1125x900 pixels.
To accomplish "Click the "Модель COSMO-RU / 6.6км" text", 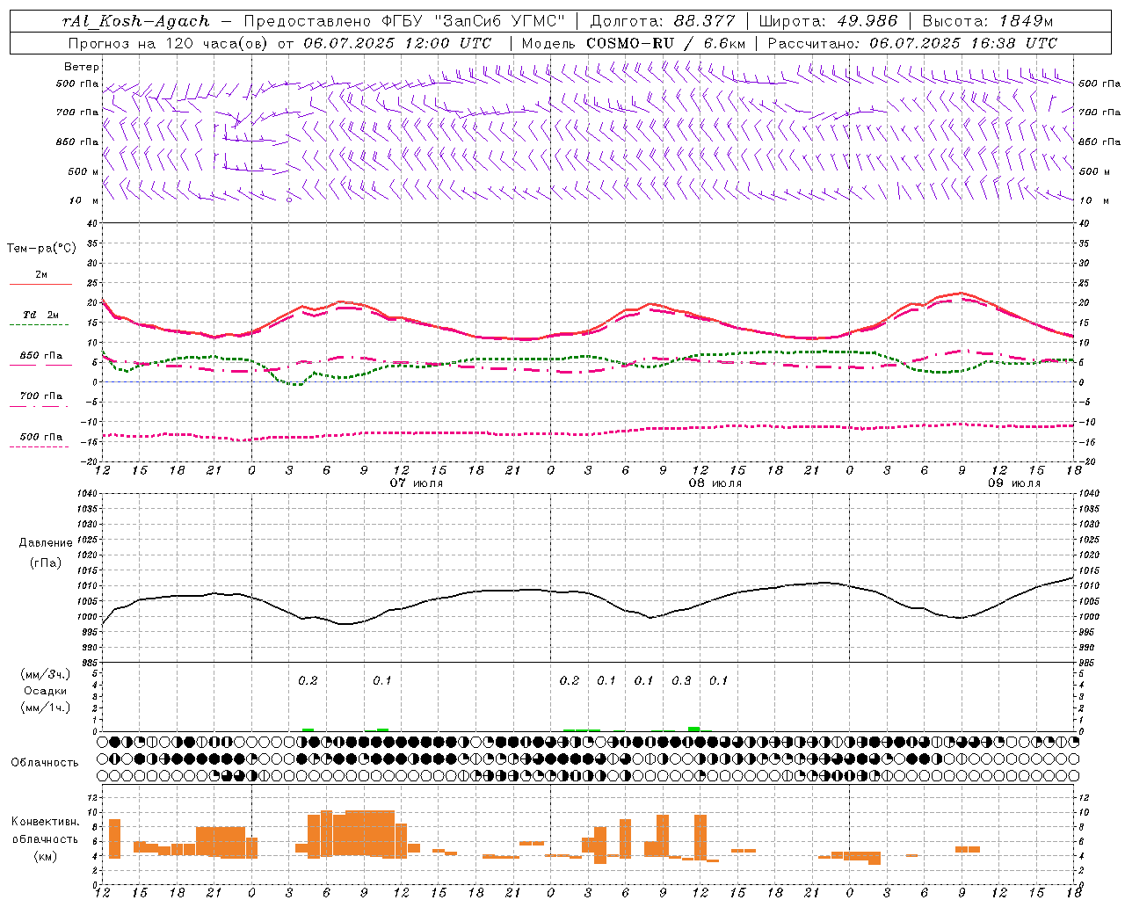I will click(x=634, y=43).
